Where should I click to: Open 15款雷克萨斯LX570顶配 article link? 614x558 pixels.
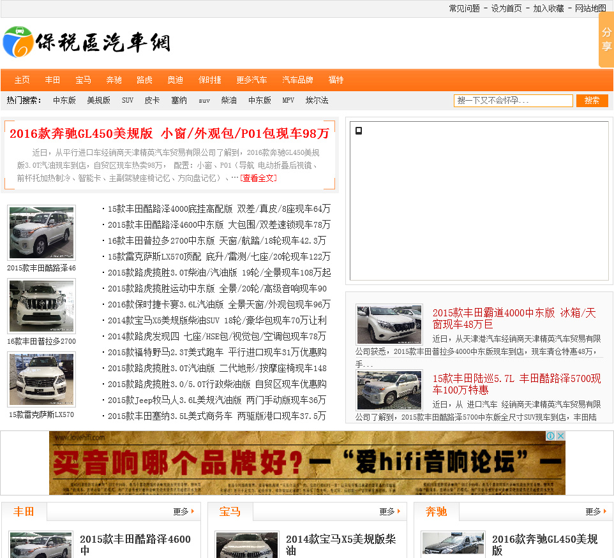219,257
